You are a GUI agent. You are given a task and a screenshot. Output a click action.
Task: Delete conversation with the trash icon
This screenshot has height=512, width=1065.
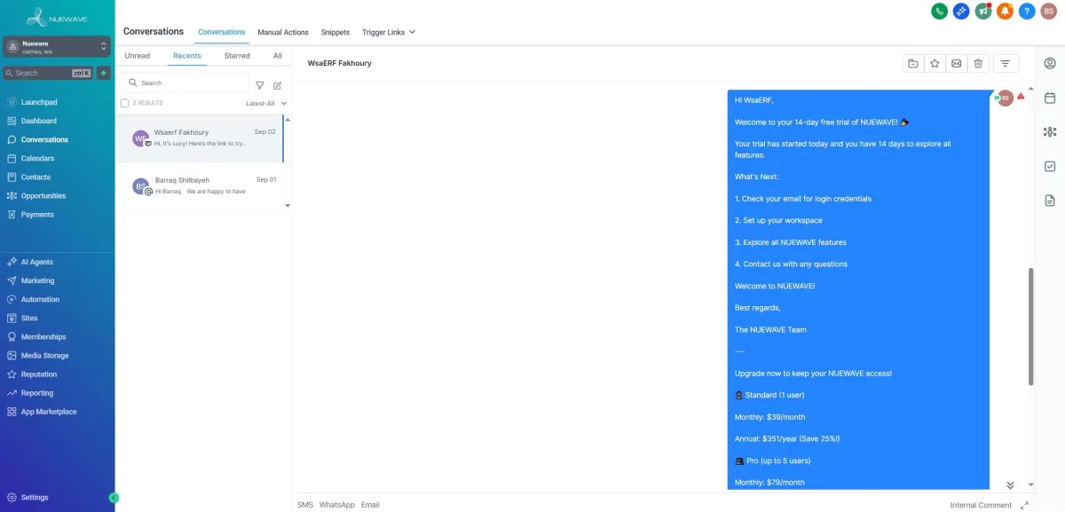click(978, 63)
